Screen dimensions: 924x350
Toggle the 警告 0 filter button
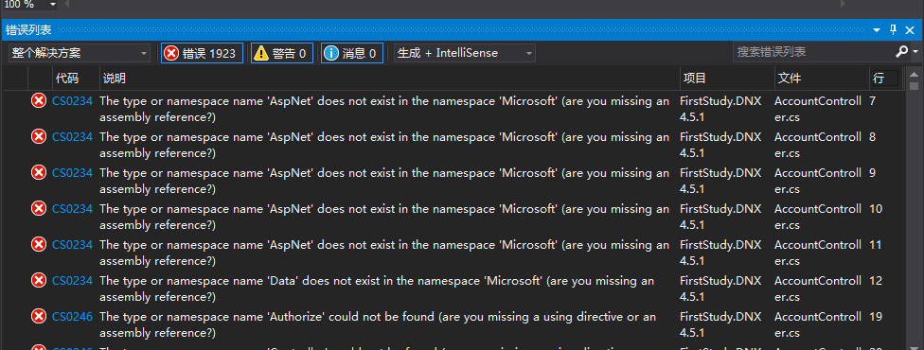tap(282, 53)
